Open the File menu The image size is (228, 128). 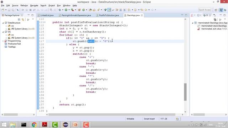[x=2, y=6]
